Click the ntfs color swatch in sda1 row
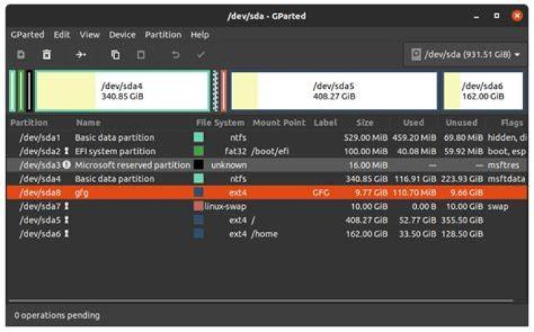Image resolution: width=534 pixels, height=332 pixels. (x=199, y=137)
